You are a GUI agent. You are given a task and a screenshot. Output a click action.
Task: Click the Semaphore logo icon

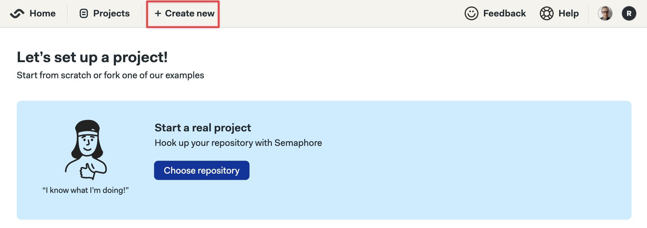(x=17, y=14)
